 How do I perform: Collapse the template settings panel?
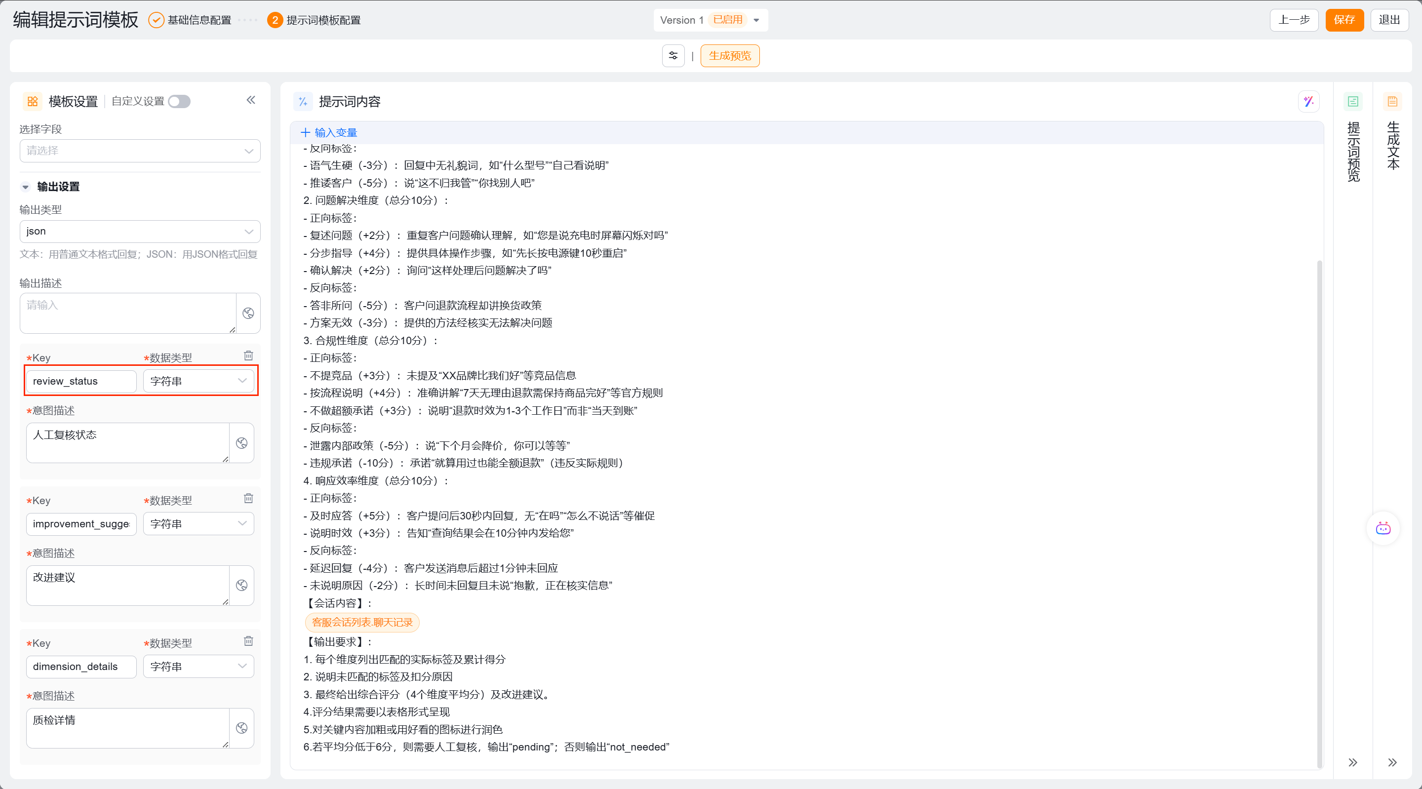[x=251, y=100]
